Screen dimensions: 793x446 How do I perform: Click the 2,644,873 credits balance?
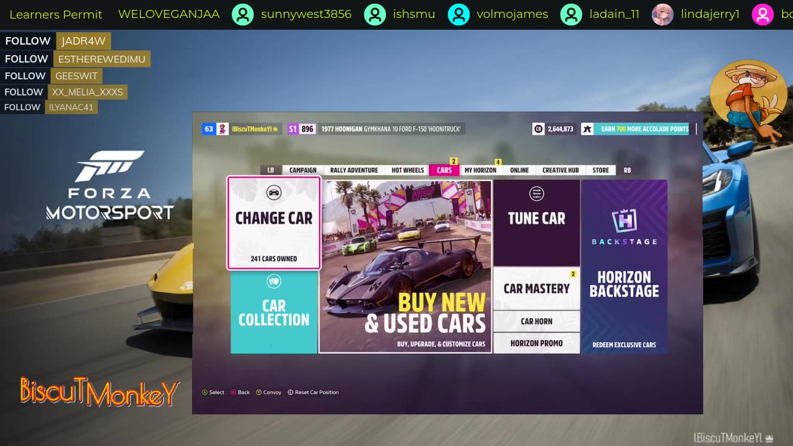(x=561, y=129)
